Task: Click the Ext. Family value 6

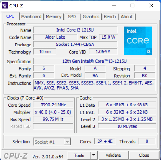Action: point(44,75)
